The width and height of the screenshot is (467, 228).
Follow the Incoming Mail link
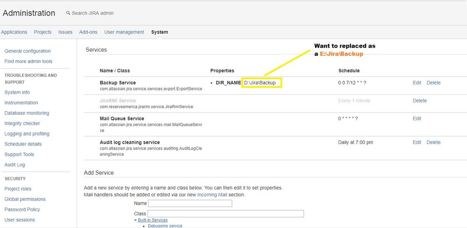click(212, 195)
